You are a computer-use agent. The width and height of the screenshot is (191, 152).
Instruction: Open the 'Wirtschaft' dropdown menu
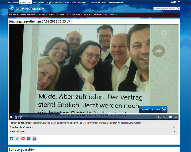pyautogui.click(x=65, y=14)
